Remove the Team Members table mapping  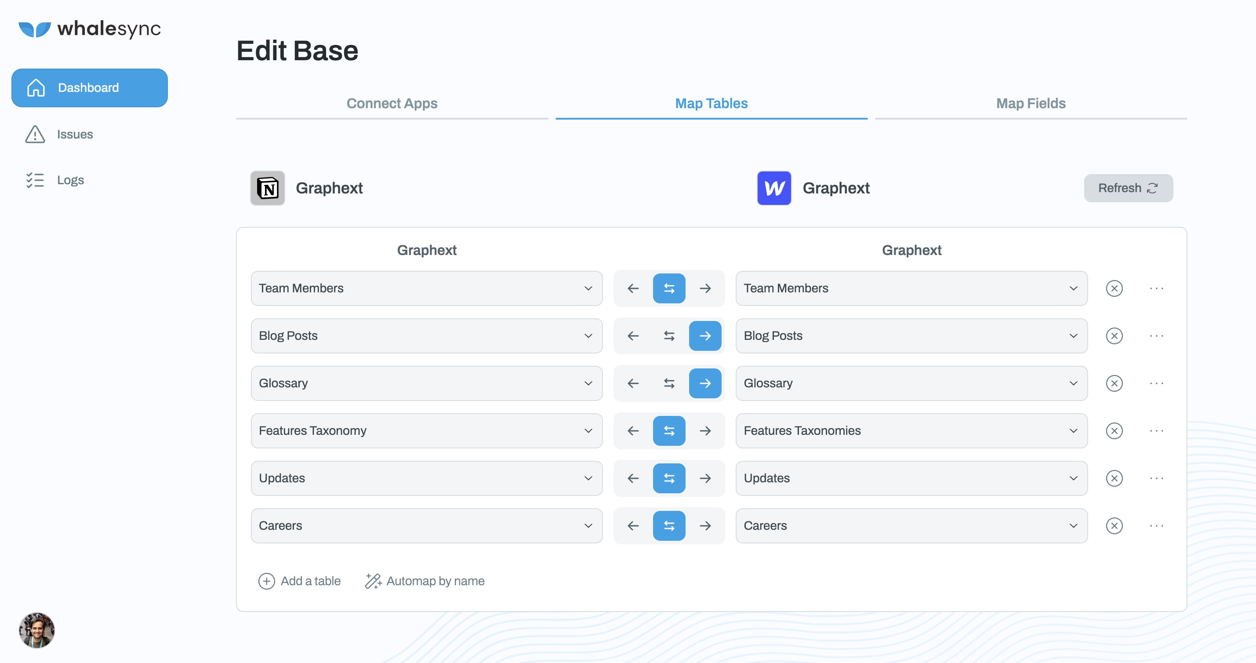[x=1114, y=288]
